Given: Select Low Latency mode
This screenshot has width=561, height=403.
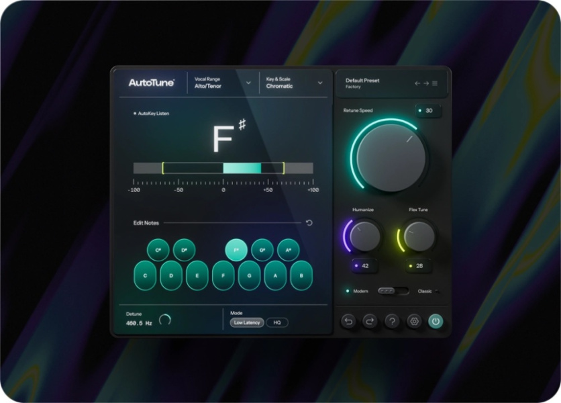Looking at the screenshot, I should coord(248,321).
